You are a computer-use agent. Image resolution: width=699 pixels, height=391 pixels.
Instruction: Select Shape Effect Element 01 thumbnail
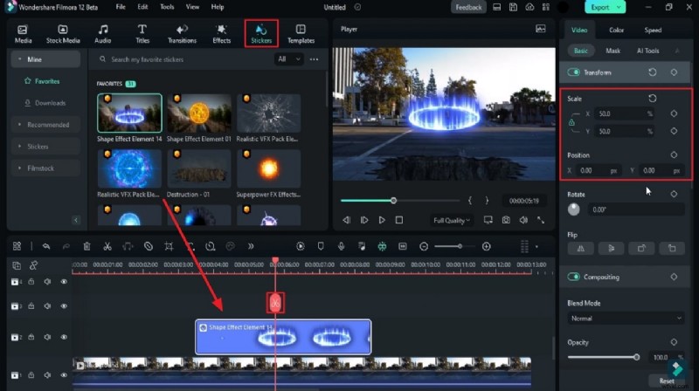tap(199, 113)
